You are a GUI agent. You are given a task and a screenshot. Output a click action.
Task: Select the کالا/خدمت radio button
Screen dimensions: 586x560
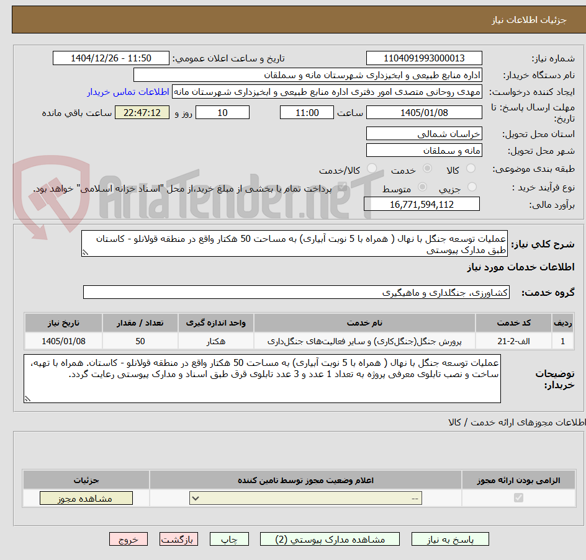pyautogui.click(x=372, y=169)
